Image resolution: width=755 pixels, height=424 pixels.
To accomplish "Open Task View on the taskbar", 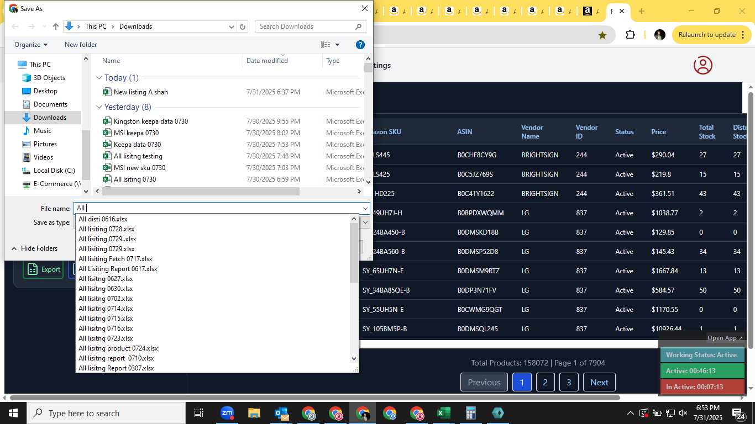I will [x=199, y=413].
